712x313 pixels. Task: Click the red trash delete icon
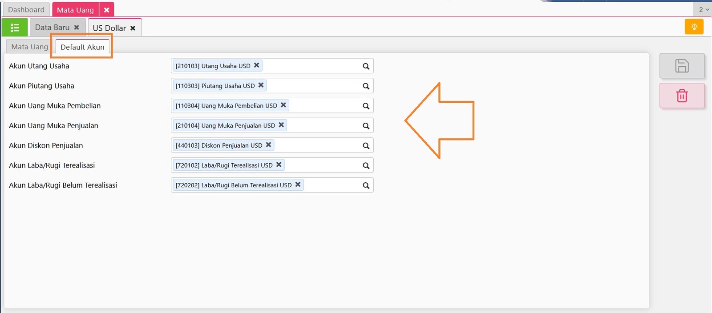(682, 96)
